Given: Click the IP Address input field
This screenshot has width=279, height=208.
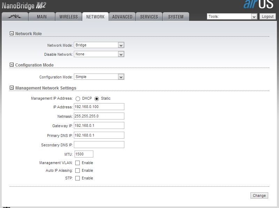Looking at the screenshot, I should (99, 107).
